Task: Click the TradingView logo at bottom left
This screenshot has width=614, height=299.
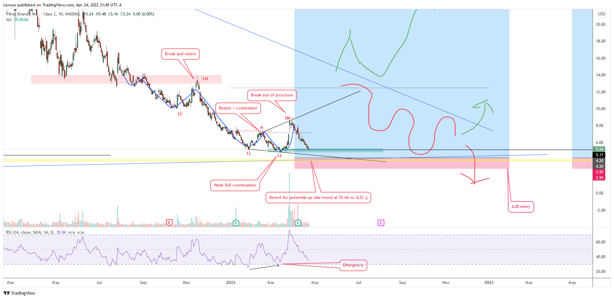Action: [x=19, y=293]
